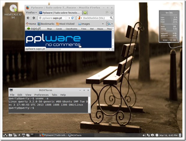
Task: Open the trash can on taskbar
Action: [180, 135]
